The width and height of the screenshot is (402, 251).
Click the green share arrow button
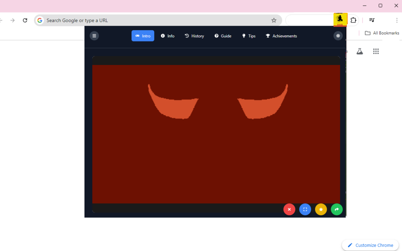[x=337, y=209]
